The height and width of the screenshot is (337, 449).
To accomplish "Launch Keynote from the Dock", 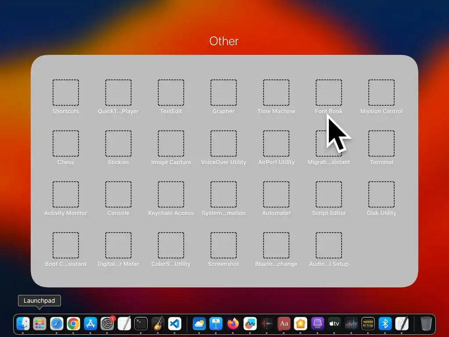I will [x=216, y=324].
